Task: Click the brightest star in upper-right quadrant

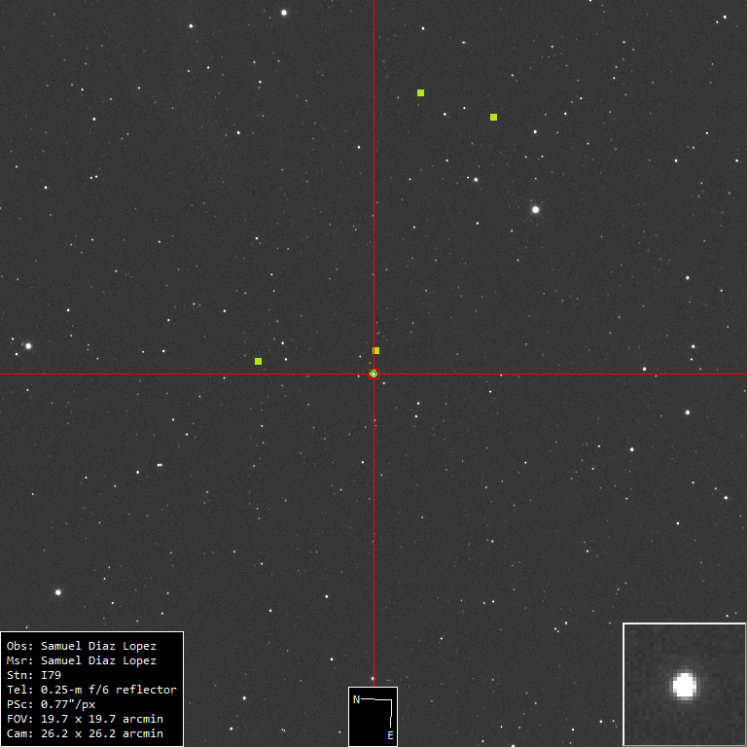Action: 535,209
